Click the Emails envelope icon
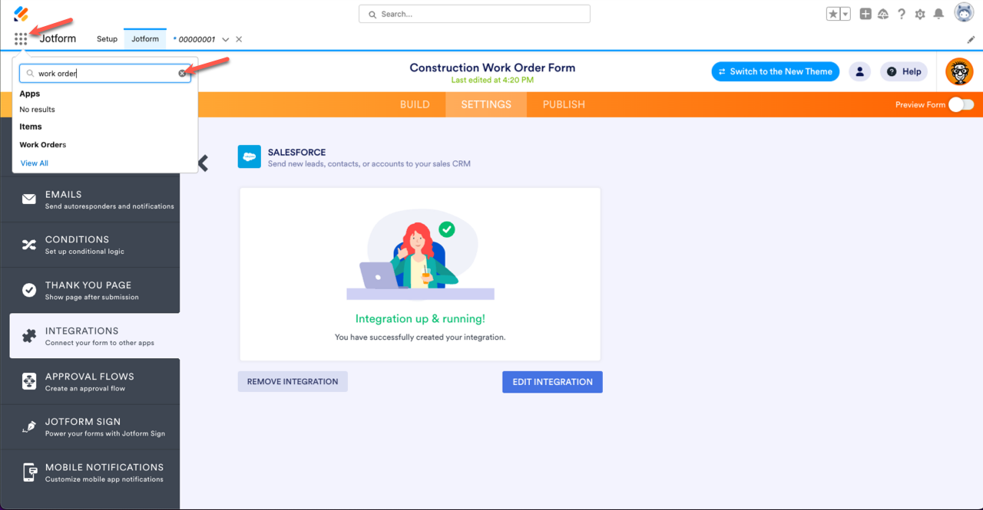Viewport: 983px width, 510px height. coord(29,199)
